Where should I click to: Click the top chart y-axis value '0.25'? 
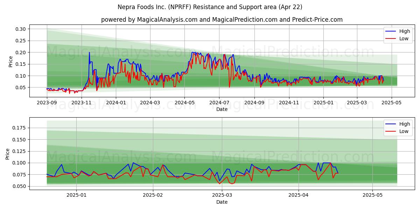pos(21,41)
